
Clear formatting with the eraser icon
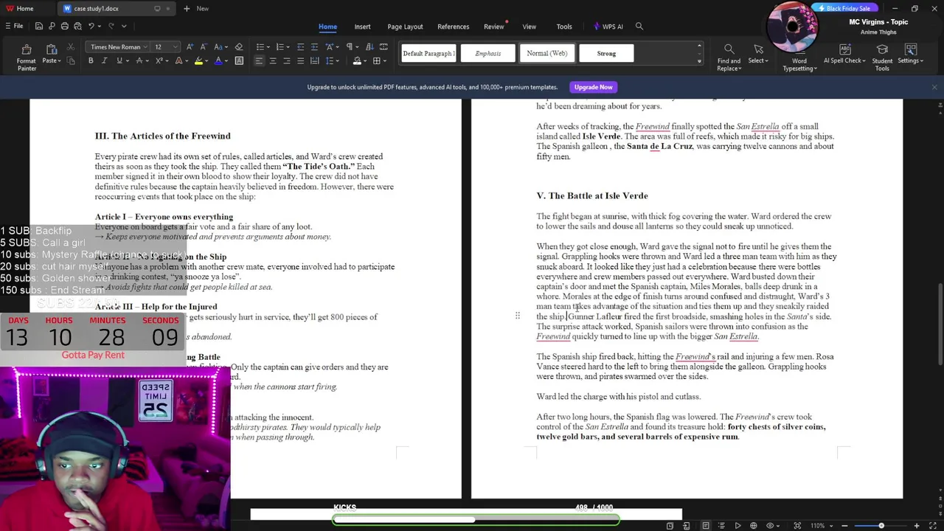pyautogui.click(x=238, y=47)
